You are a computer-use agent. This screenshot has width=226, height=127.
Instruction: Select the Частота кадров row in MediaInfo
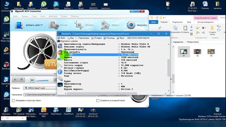coord(104,65)
